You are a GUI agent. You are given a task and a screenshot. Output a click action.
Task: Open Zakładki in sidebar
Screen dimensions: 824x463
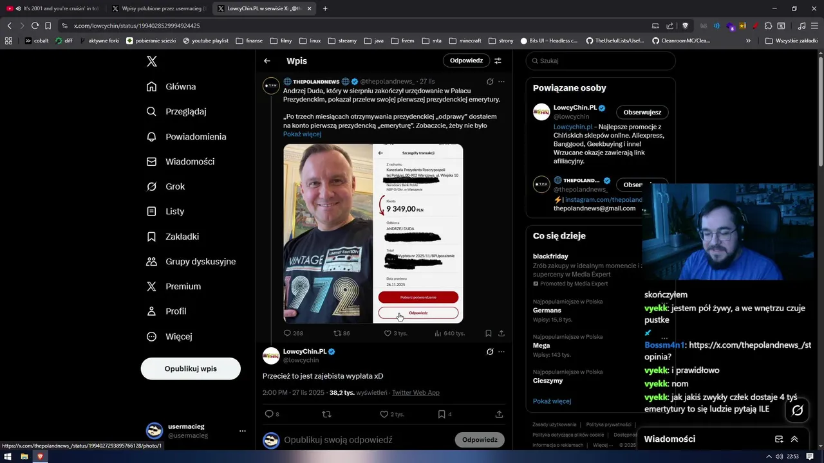[173, 236]
